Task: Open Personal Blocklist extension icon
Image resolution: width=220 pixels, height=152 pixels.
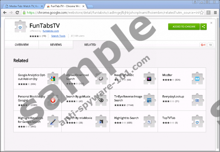Action: pyautogui.click(x=53, y=100)
